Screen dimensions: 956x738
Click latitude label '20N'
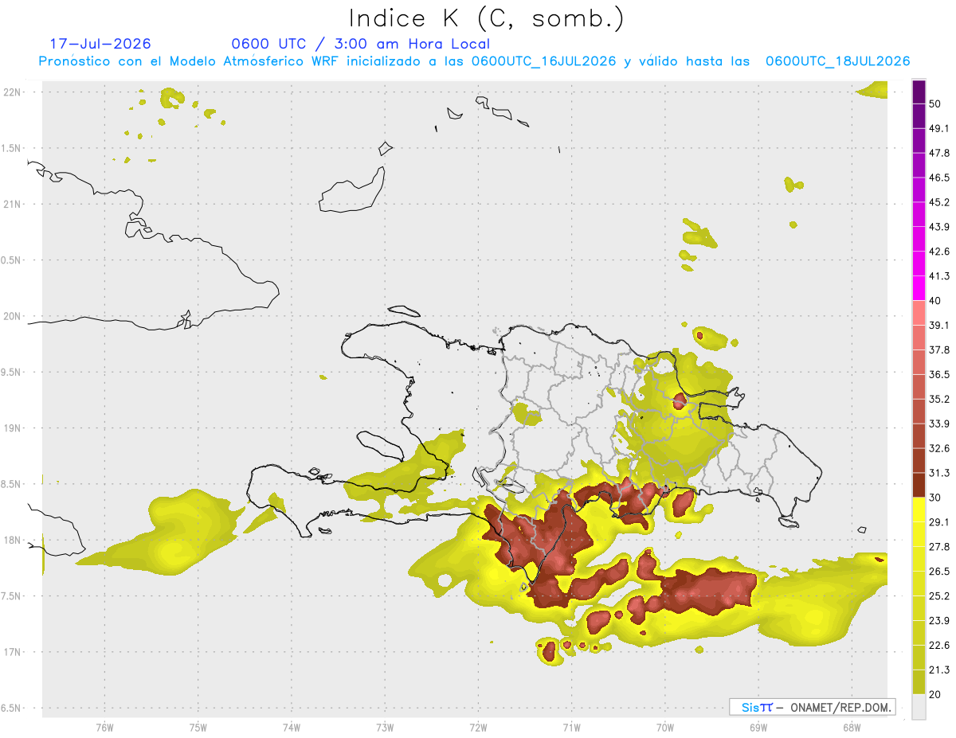coord(12,316)
